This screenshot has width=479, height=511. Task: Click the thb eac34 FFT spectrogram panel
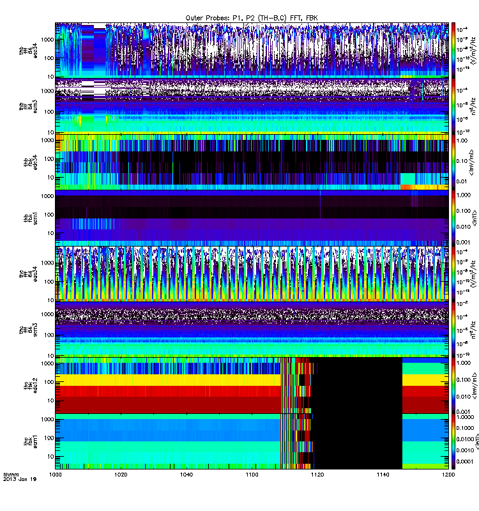click(252, 50)
